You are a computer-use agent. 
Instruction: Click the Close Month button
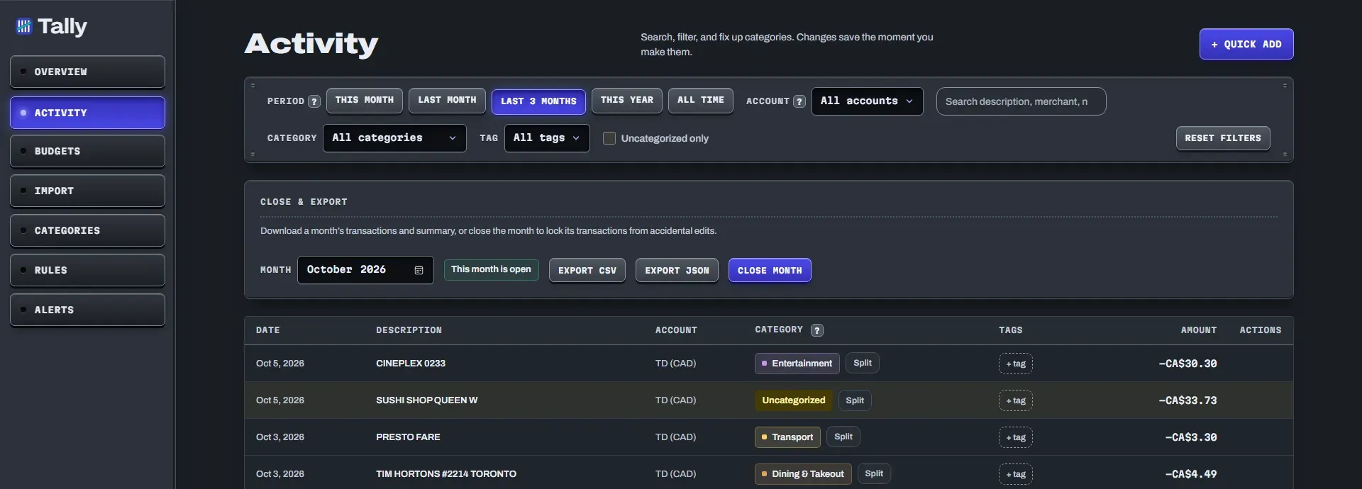[770, 270]
